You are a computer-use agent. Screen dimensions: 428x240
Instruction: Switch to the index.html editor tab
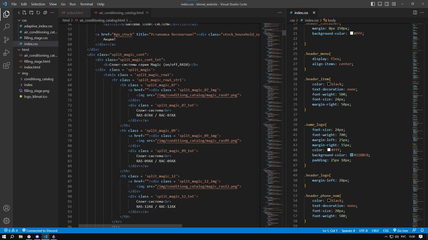pos(75,13)
